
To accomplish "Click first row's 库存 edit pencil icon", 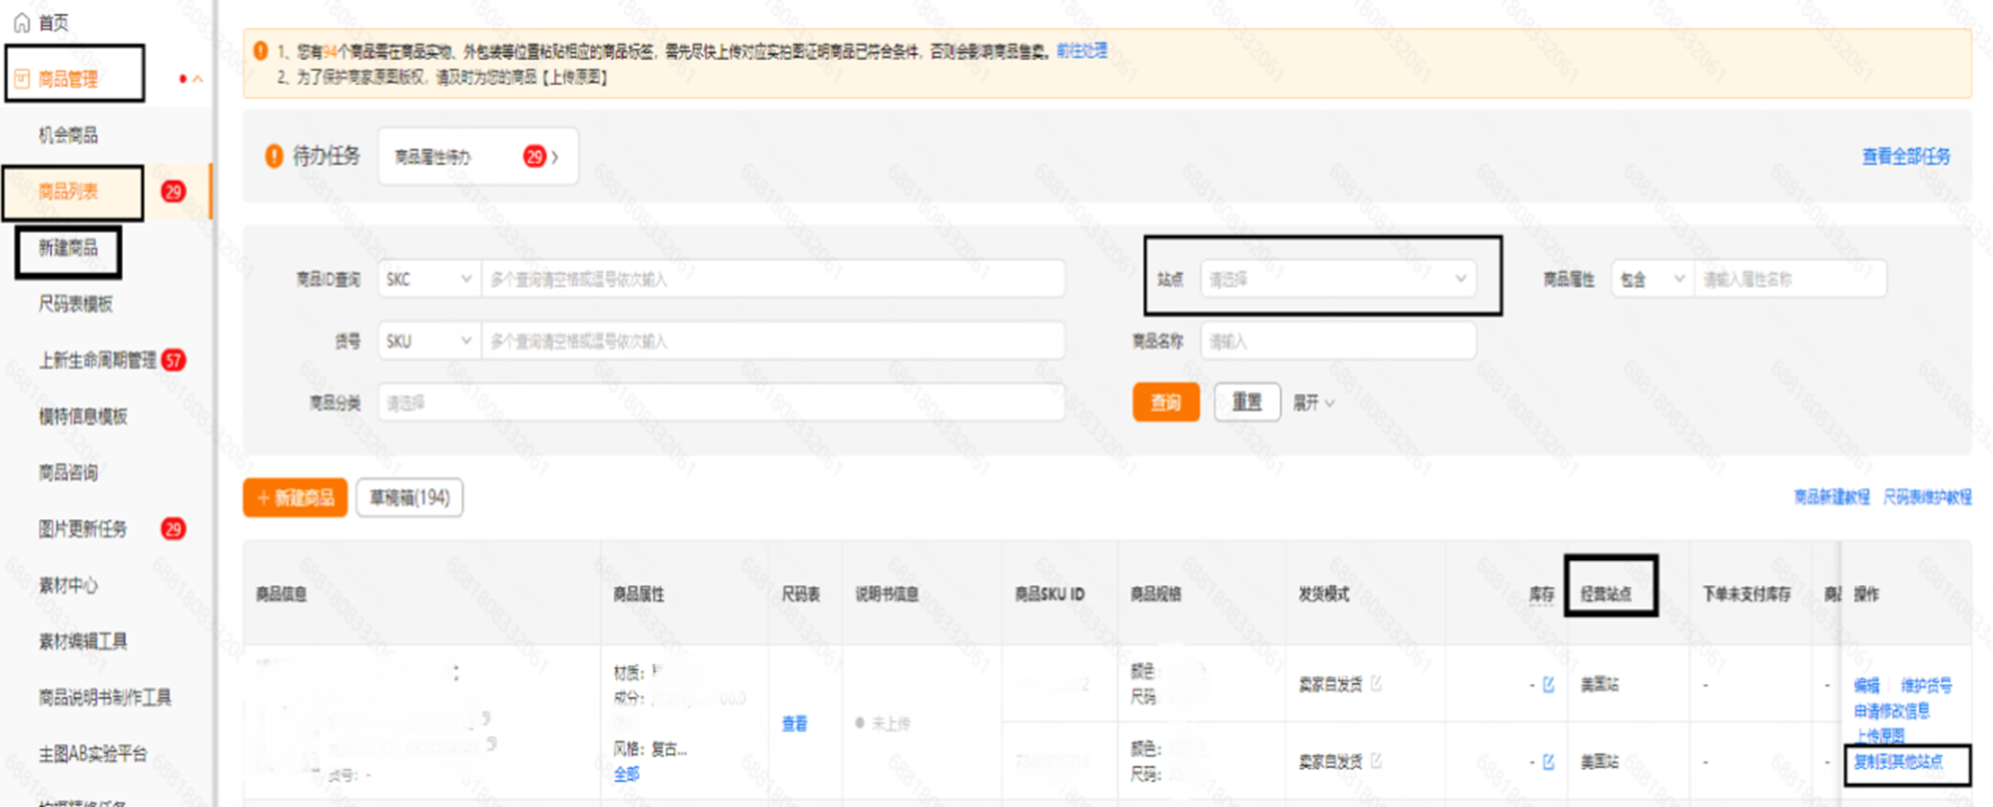I will click(x=1548, y=685).
